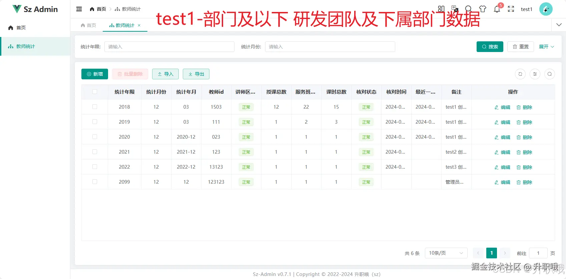This screenshot has width=566, height=279.
Task: Delete the 2021 row
Action: tap(524, 152)
